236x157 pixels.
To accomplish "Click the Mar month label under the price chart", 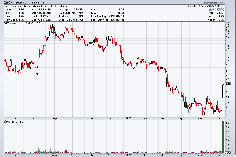I will (x=163, y=118).
